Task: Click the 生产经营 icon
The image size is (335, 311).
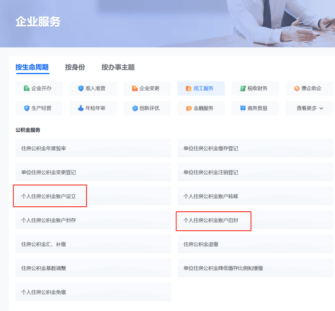Action: pos(27,108)
